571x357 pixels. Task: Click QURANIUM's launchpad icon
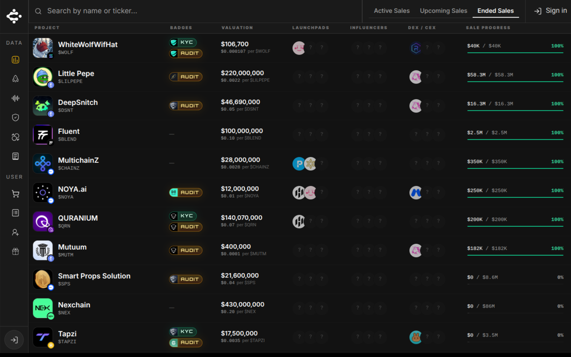click(299, 222)
